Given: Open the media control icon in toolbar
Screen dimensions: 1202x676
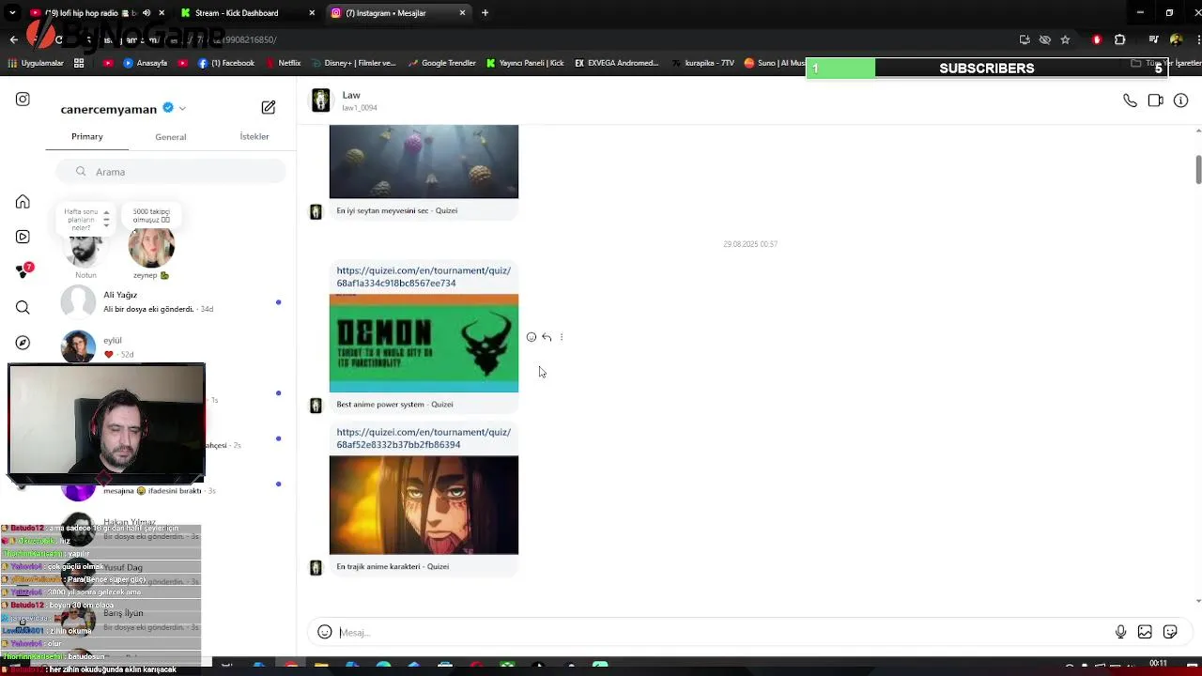Looking at the screenshot, I should click(x=1154, y=39).
